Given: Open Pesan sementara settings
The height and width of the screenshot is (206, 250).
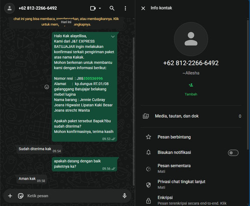Looking at the screenshot, I should (x=191, y=168).
